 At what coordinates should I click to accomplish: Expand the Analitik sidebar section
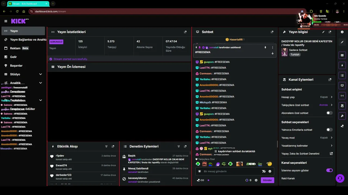click(41, 83)
